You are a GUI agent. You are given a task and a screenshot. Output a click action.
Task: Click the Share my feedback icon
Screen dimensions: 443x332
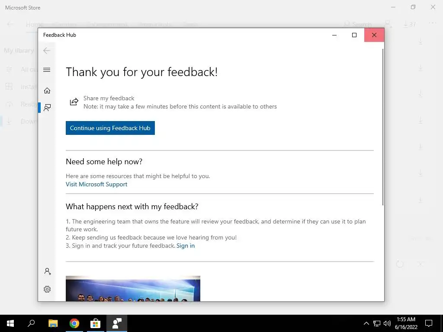[x=74, y=102]
